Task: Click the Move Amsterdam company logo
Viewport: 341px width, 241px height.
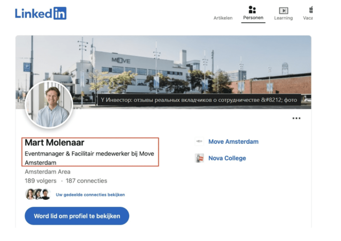Action: 199,142
